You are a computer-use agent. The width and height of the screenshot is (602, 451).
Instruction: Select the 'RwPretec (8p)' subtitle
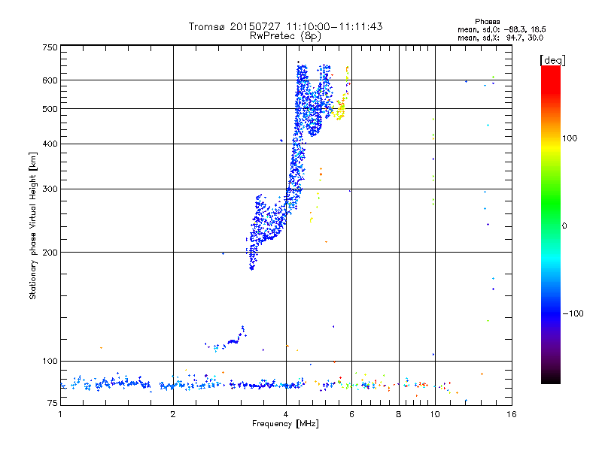pos(285,36)
